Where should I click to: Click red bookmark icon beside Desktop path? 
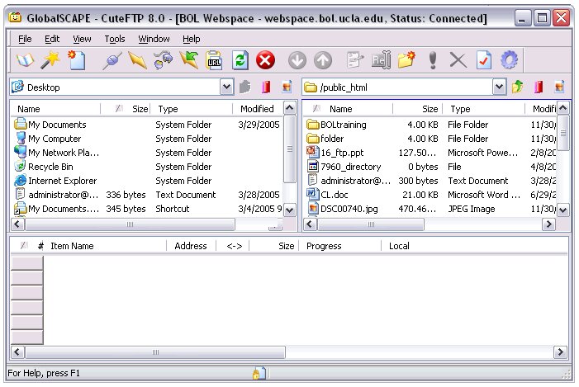coord(266,87)
